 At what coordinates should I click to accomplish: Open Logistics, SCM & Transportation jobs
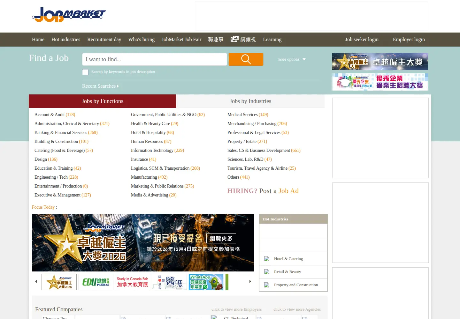pos(165,168)
